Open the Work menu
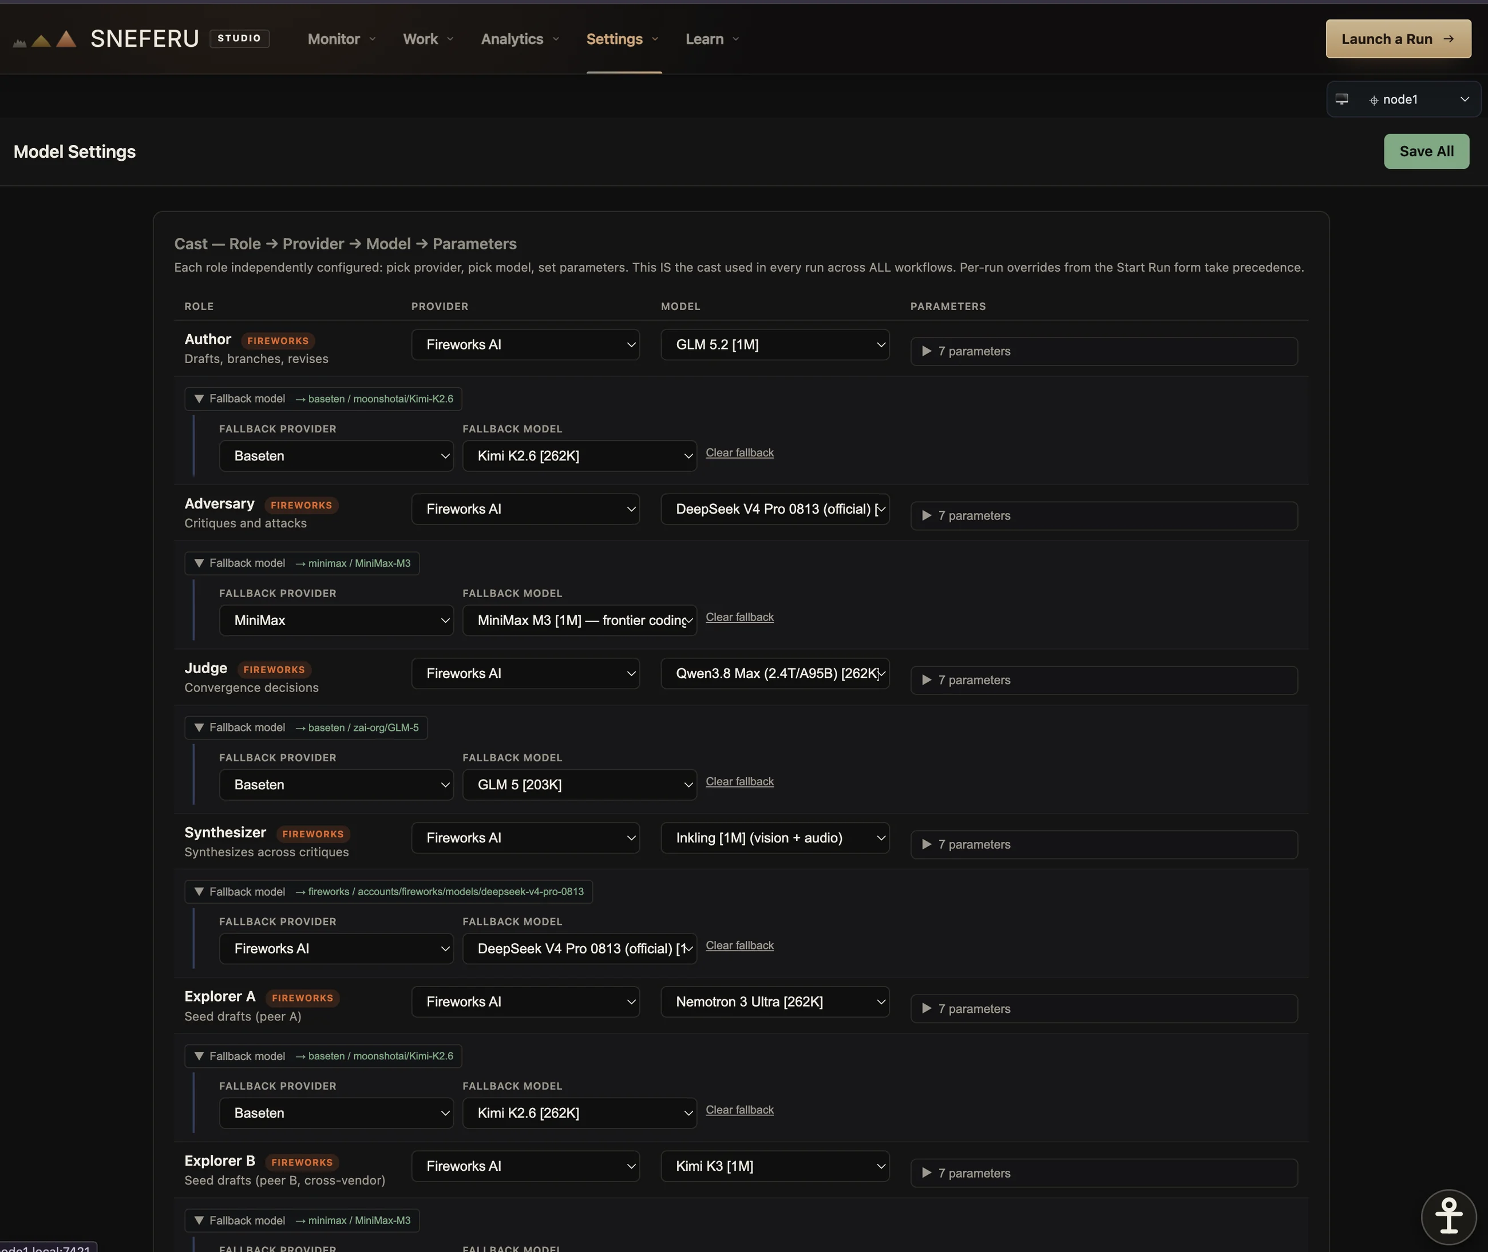Screen dimensions: 1488x1252 (x=428, y=39)
